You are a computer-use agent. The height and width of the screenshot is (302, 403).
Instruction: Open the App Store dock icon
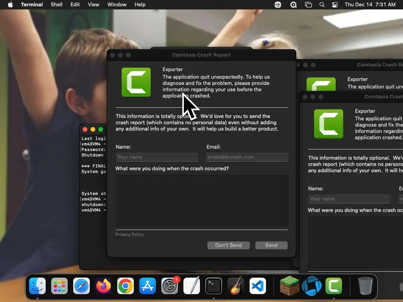(x=148, y=286)
